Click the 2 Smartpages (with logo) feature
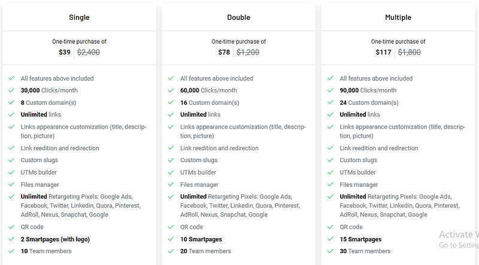This screenshot has width=479, height=265. pyautogui.click(x=55, y=239)
